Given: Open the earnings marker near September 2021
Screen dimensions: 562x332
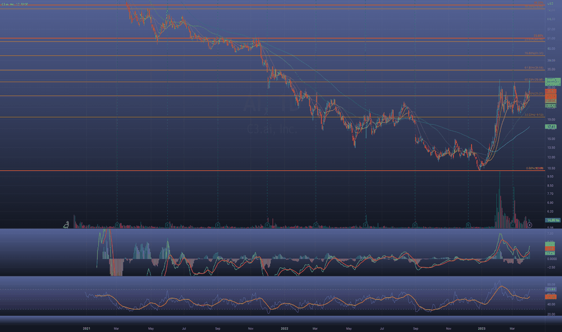Looking at the screenshot, I should pos(218,225).
